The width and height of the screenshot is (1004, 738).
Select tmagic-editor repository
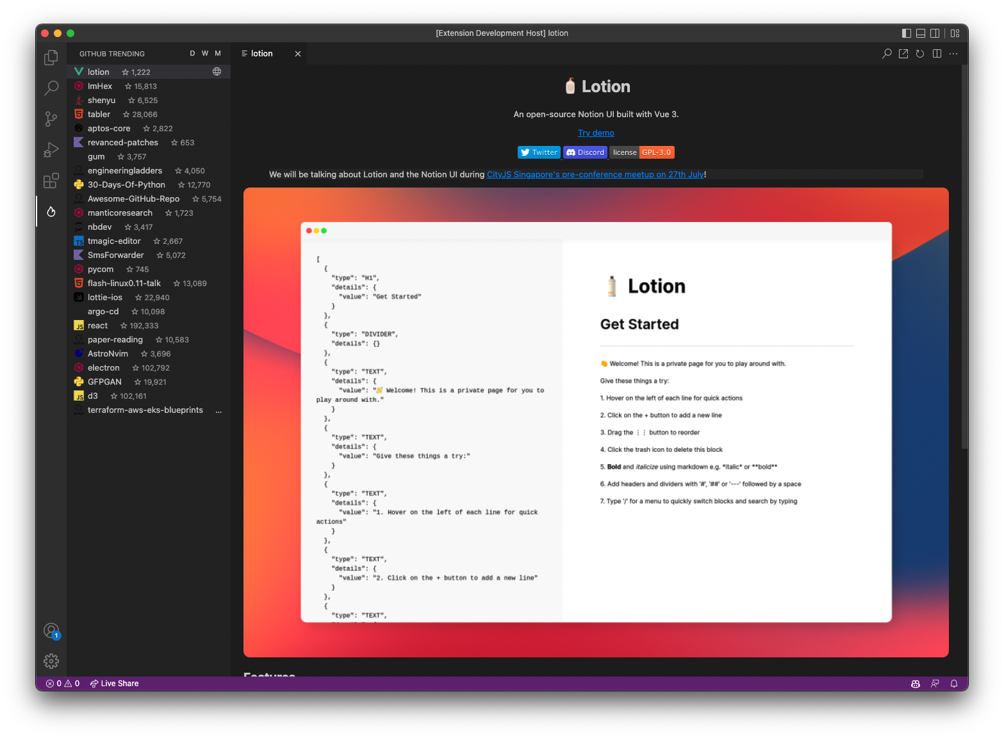149,241
